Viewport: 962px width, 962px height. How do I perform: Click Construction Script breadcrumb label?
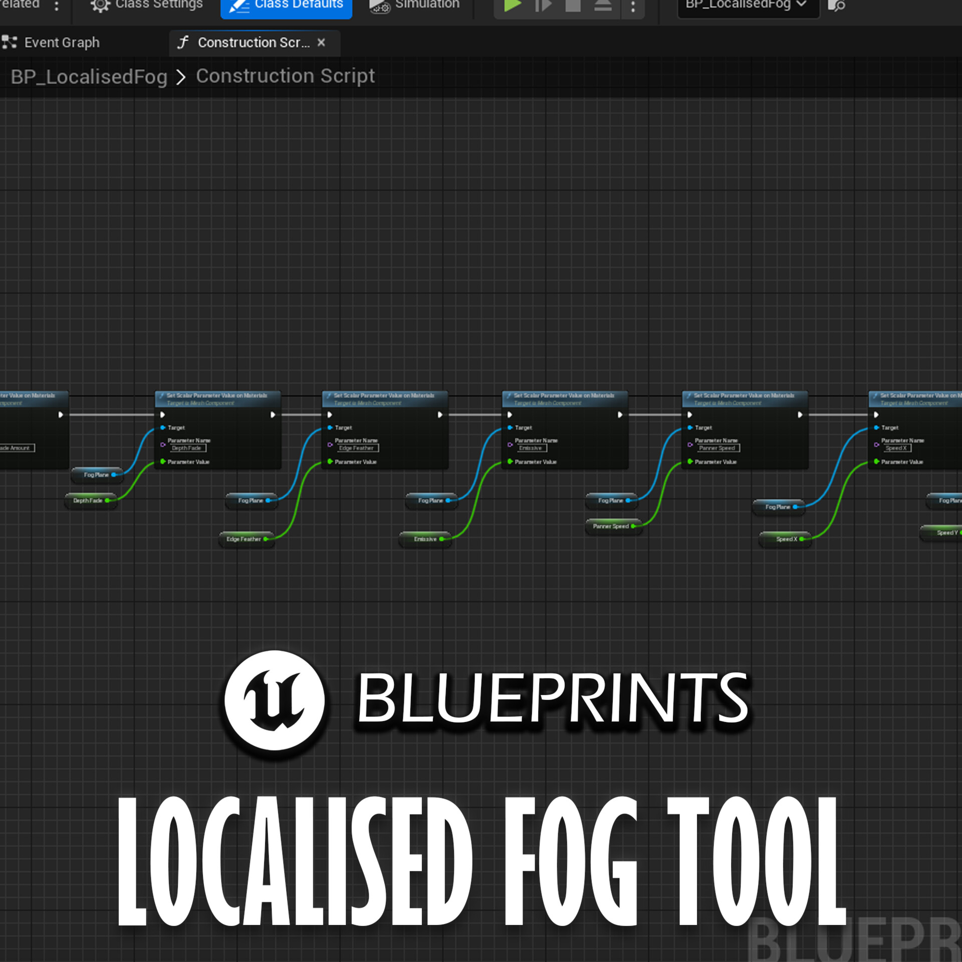pos(285,76)
